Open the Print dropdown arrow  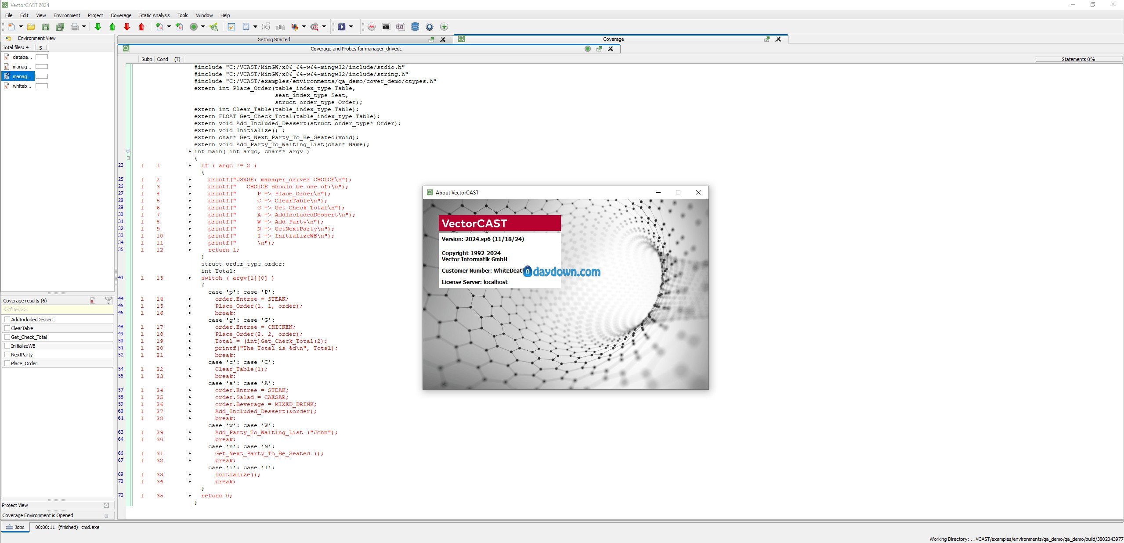[x=84, y=27]
